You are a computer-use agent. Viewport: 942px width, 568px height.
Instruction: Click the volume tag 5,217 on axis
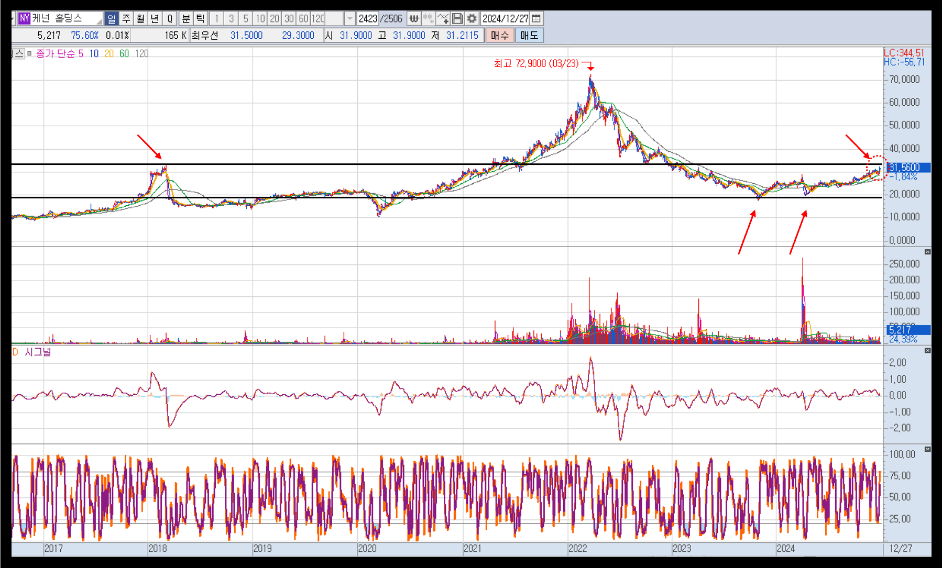pyautogui.click(x=908, y=330)
